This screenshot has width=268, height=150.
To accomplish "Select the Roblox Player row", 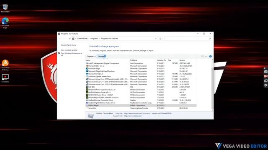I will click(x=141, y=105).
